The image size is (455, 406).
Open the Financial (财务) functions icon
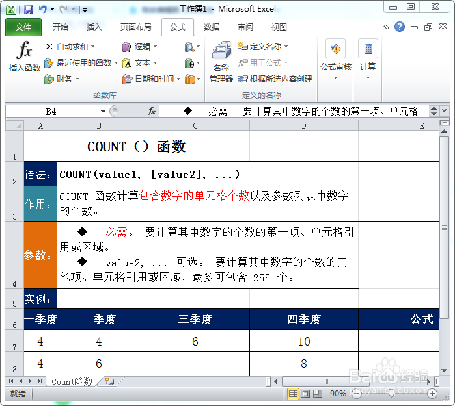[49, 79]
